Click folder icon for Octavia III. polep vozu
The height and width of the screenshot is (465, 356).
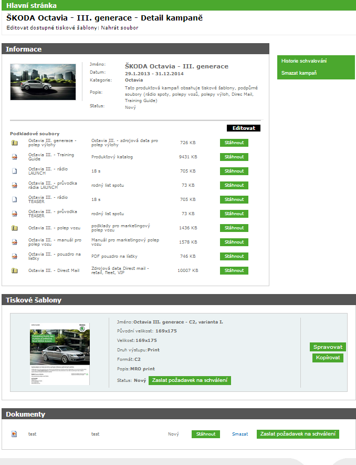[x=14, y=228]
